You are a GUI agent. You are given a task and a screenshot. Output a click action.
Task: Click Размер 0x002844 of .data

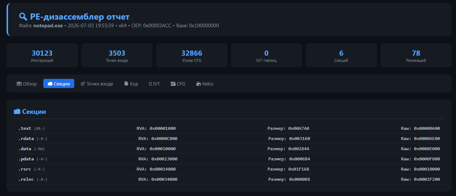click(x=288, y=149)
